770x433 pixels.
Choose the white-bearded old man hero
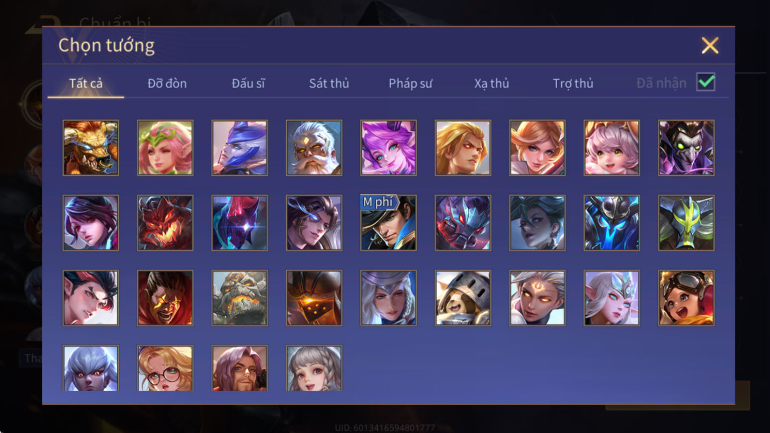click(x=314, y=148)
